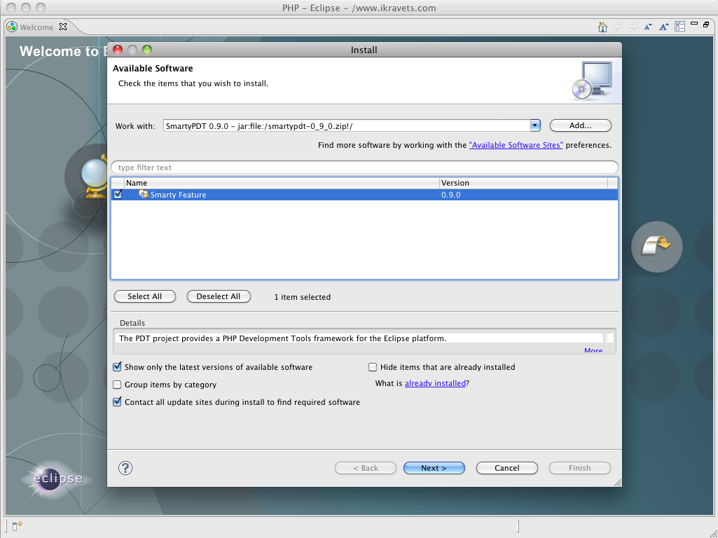Click the Work with site field
Image resolution: width=718 pixels, height=538 pixels.
(347, 125)
